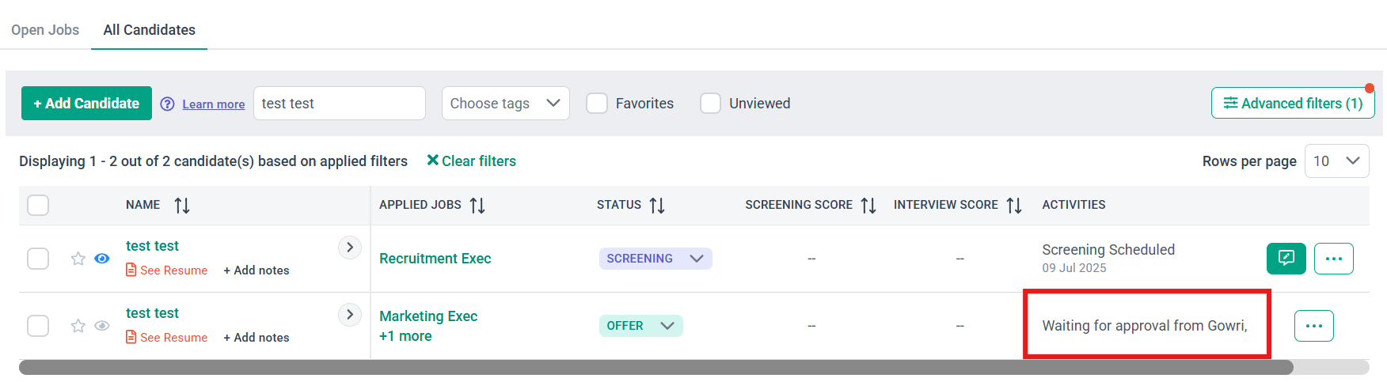The image size is (1387, 382).
Task: Star the Marketing Exec candidate row
Action: 78,326
